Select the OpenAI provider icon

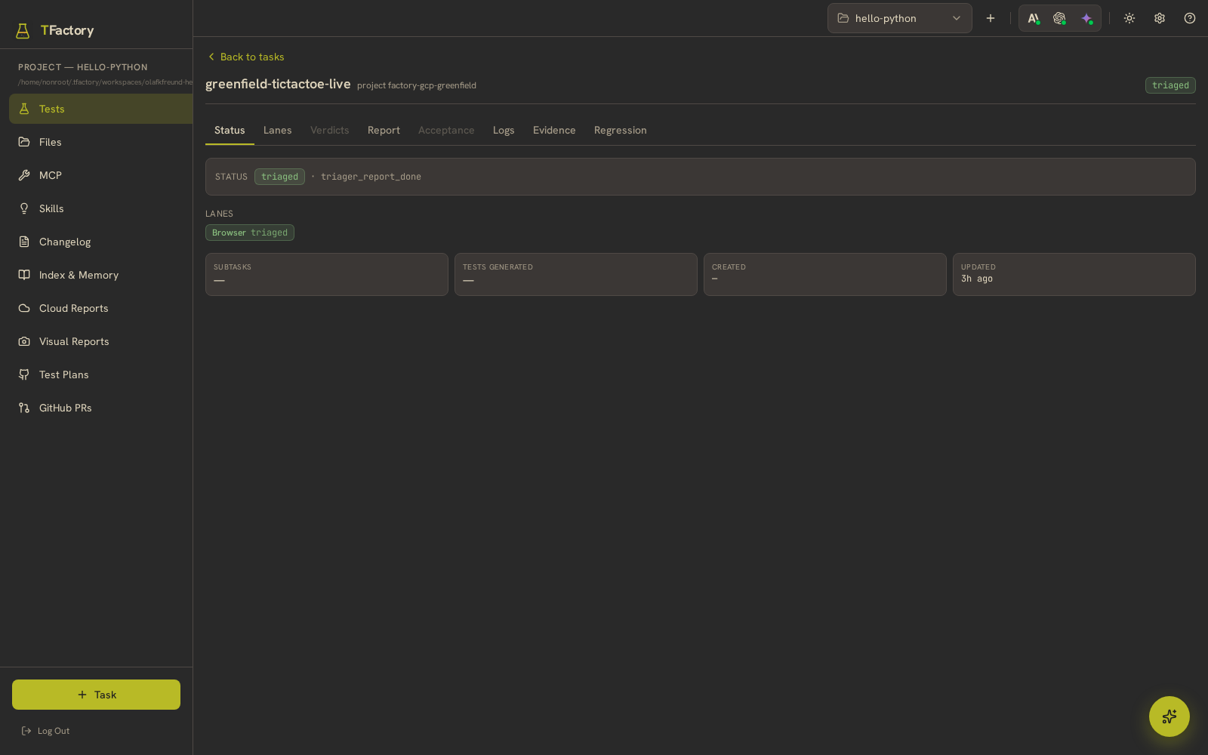pos(1059,18)
